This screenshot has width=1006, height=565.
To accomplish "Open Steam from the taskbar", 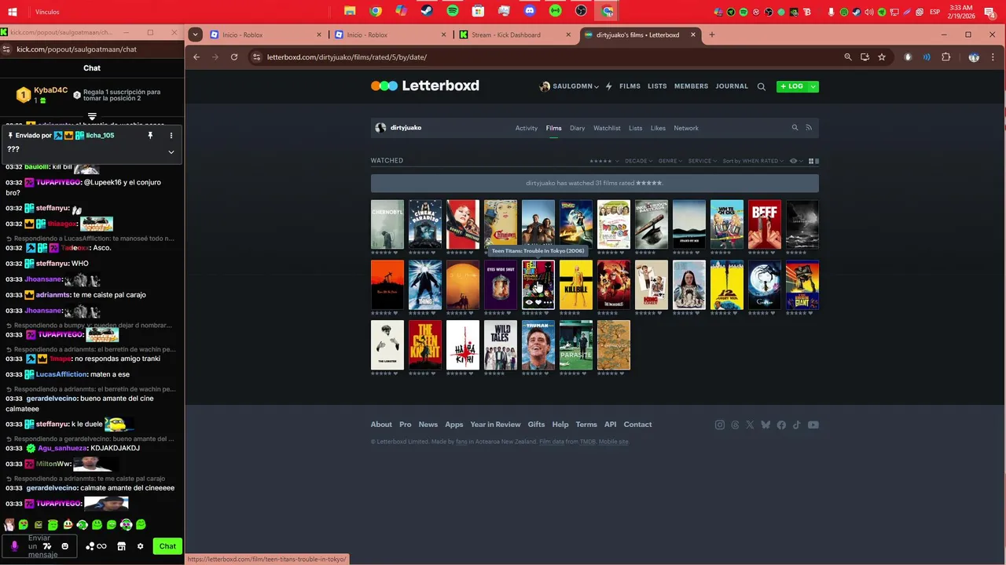I will point(426,11).
